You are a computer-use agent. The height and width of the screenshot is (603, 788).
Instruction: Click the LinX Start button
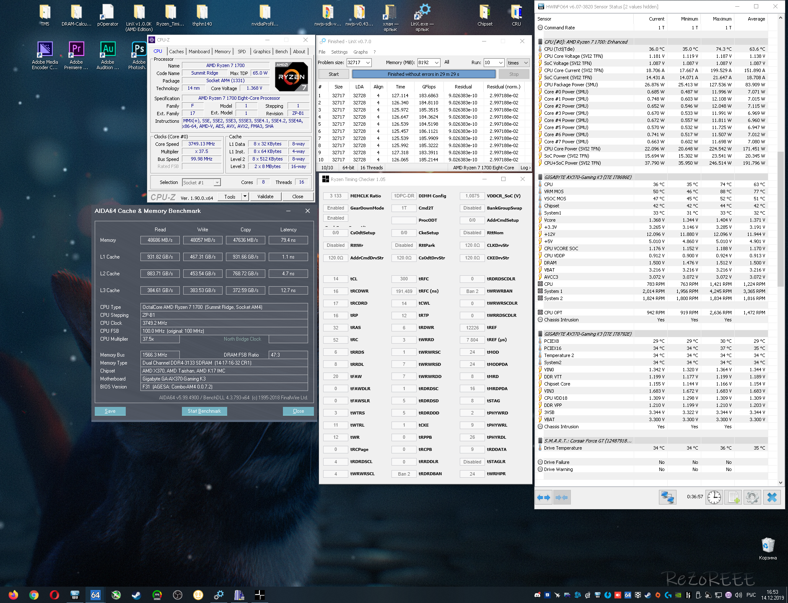click(334, 74)
